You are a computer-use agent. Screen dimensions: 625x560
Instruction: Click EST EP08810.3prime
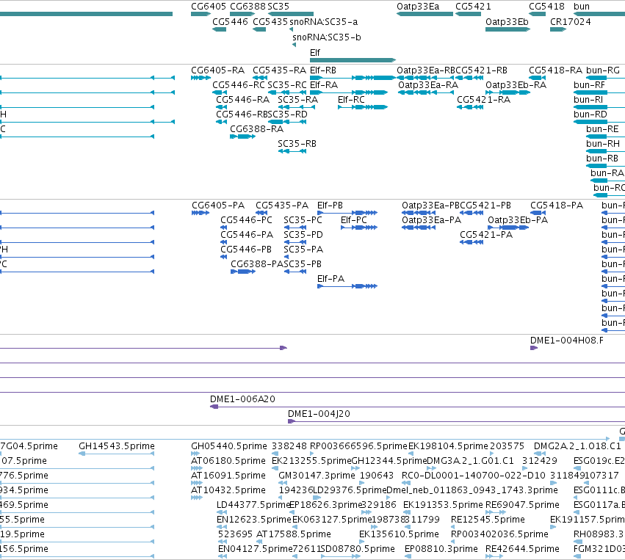click(x=407, y=556)
